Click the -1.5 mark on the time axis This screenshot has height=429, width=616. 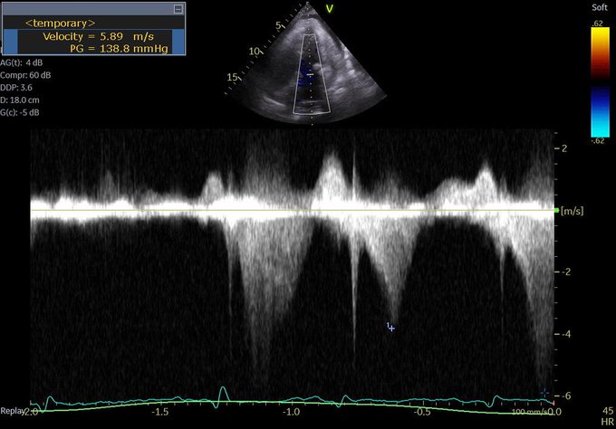(159, 412)
